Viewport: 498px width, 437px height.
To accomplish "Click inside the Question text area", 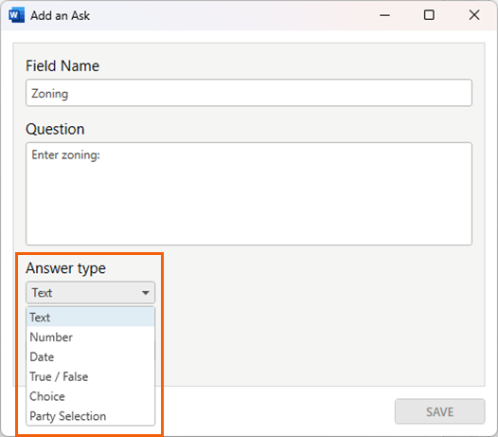I will (x=249, y=193).
